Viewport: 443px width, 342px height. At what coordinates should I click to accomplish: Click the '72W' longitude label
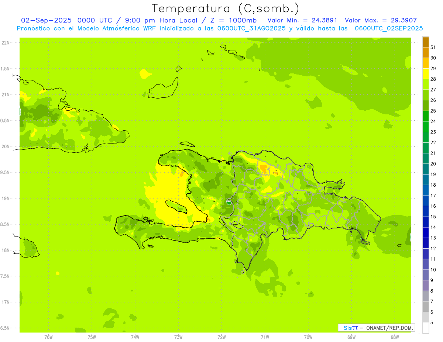point(221,337)
